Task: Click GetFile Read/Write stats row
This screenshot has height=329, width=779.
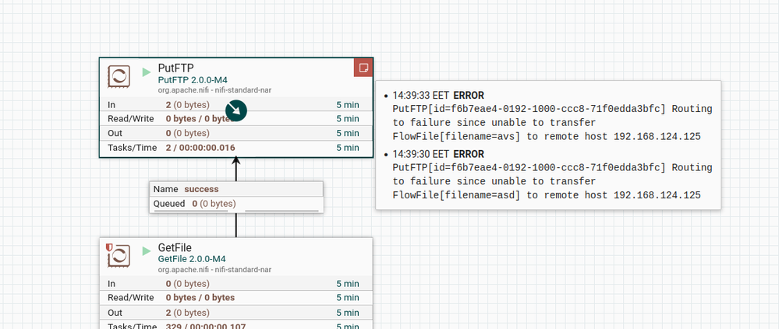Action: coord(236,298)
